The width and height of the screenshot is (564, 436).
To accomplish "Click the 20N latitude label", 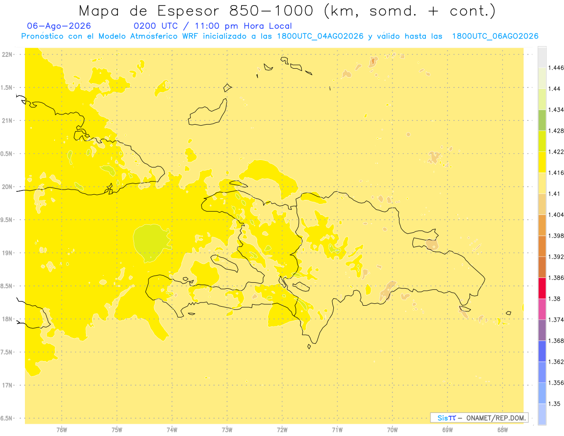I will point(8,187).
